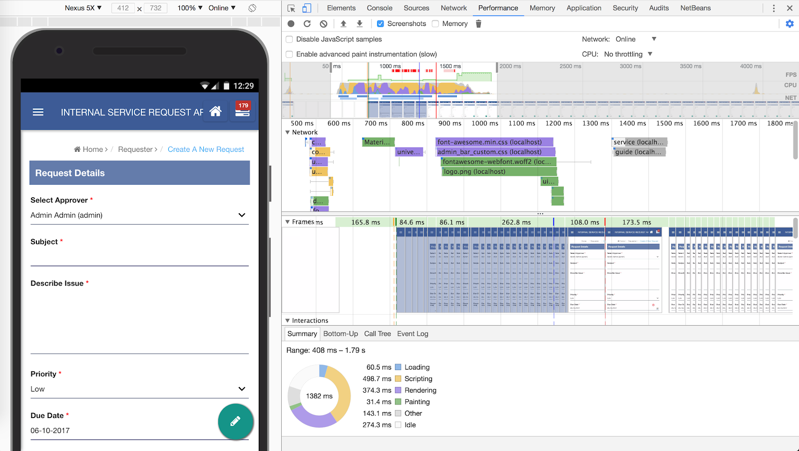Clear the performance recording
This screenshot has height=451, width=799.
[324, 23]
